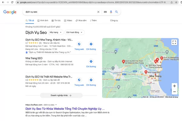Click the share icon in address bar
182x121 pixels.
point(172,2)
